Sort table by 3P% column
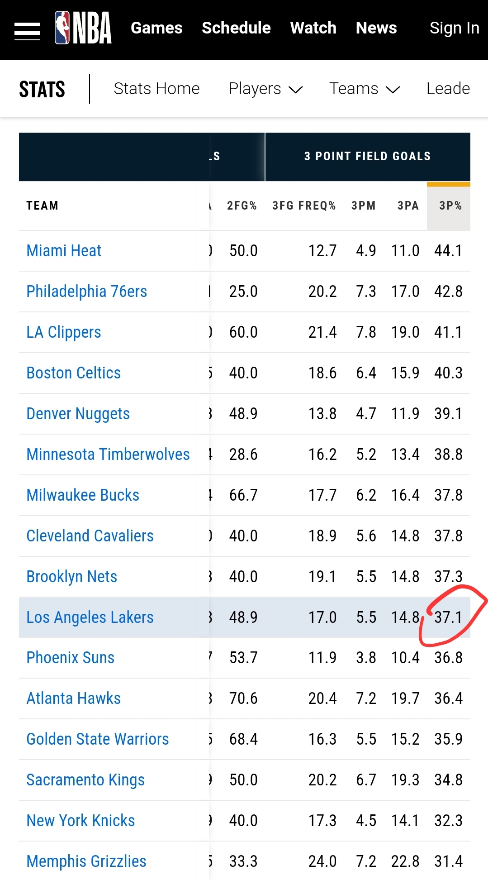488x885 pixels. click(450, 206)
